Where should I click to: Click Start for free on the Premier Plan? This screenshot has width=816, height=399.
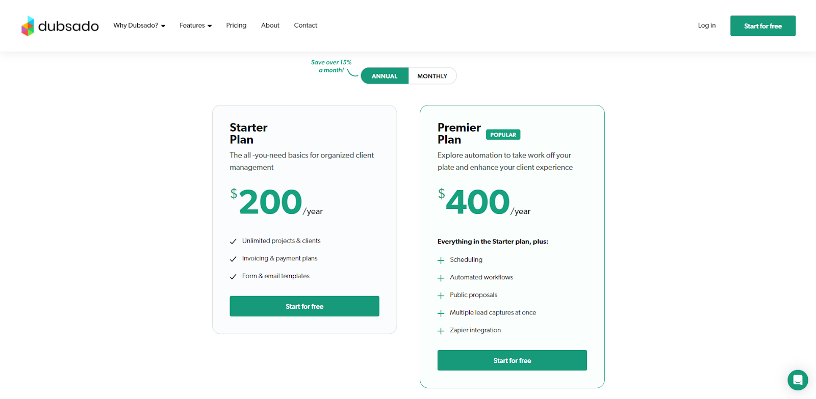(512, 360)
